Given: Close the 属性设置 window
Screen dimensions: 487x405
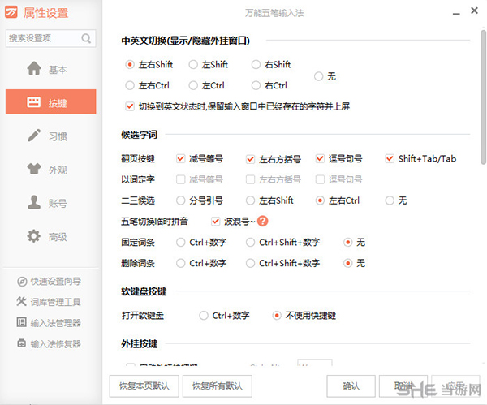Looking at the screenshot, I should click(474, 11).
